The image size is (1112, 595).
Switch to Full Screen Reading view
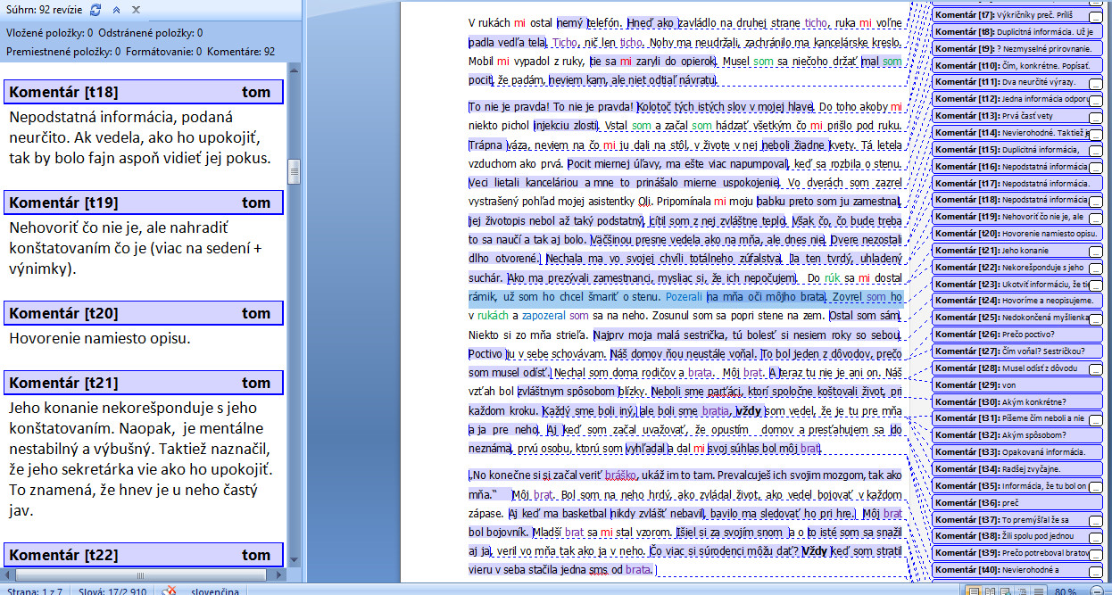[x=988, y=591]
